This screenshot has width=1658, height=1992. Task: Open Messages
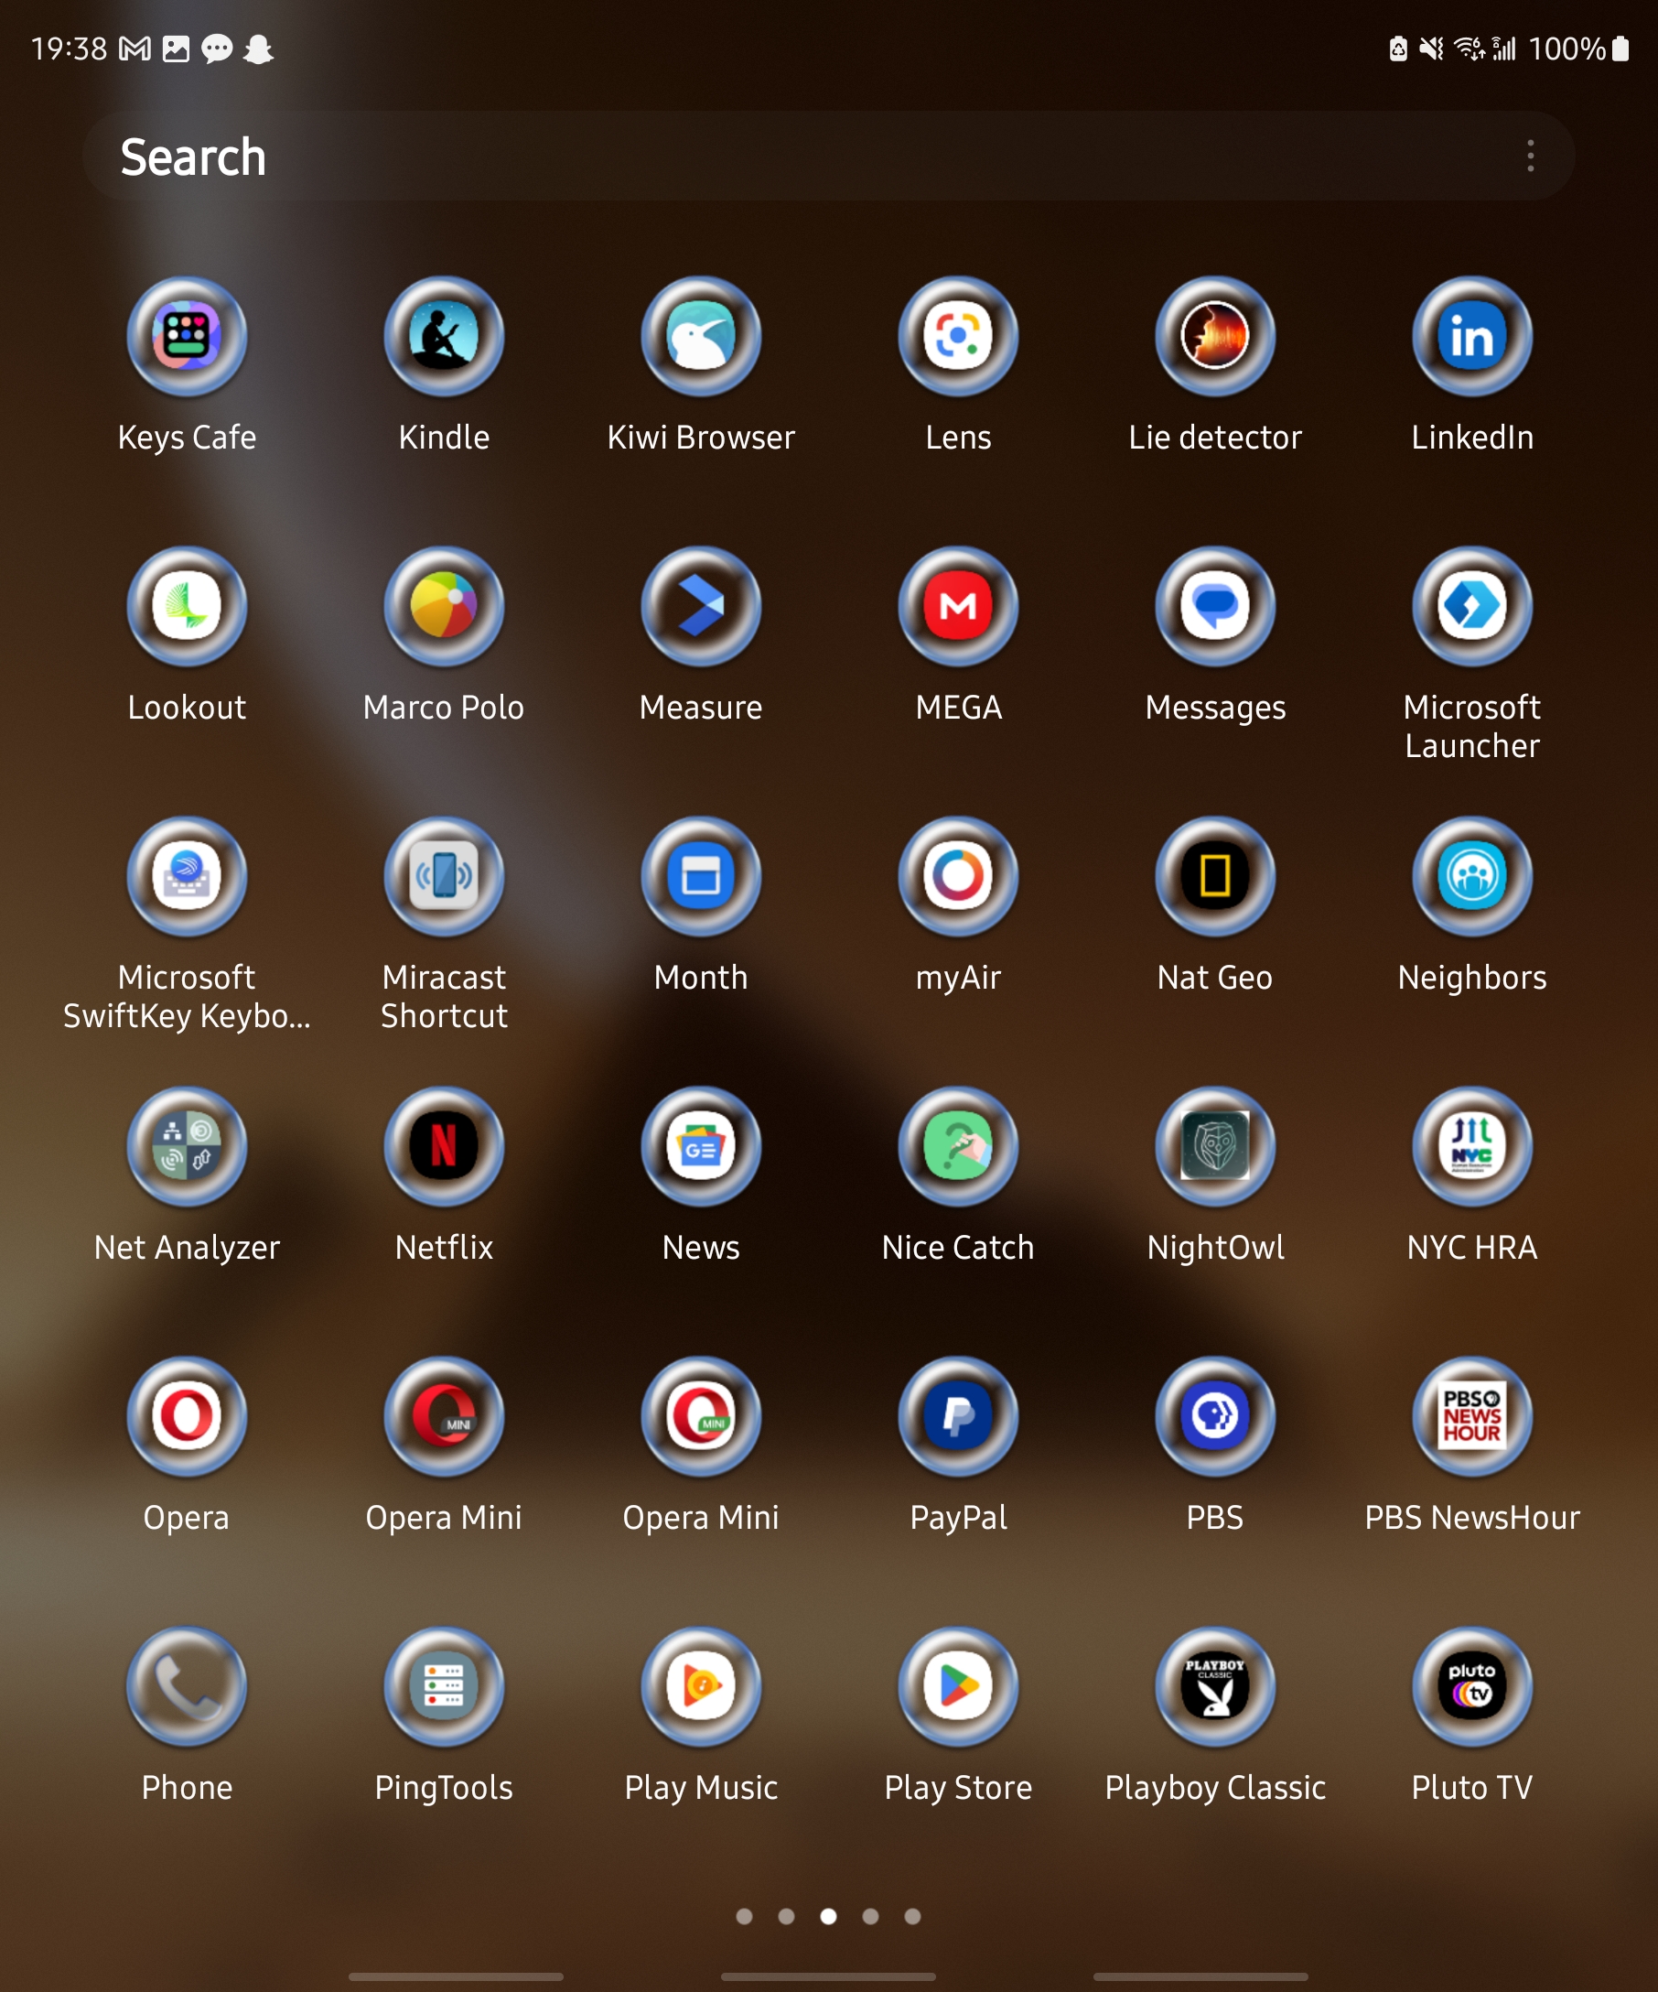(1214, 606)
